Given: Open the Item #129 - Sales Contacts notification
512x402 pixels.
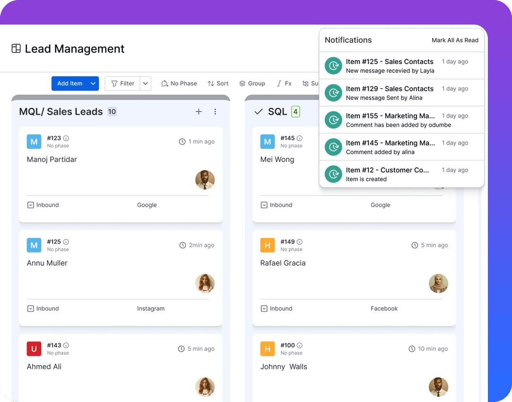Looking at the screenshot, I should pos(402,93).
